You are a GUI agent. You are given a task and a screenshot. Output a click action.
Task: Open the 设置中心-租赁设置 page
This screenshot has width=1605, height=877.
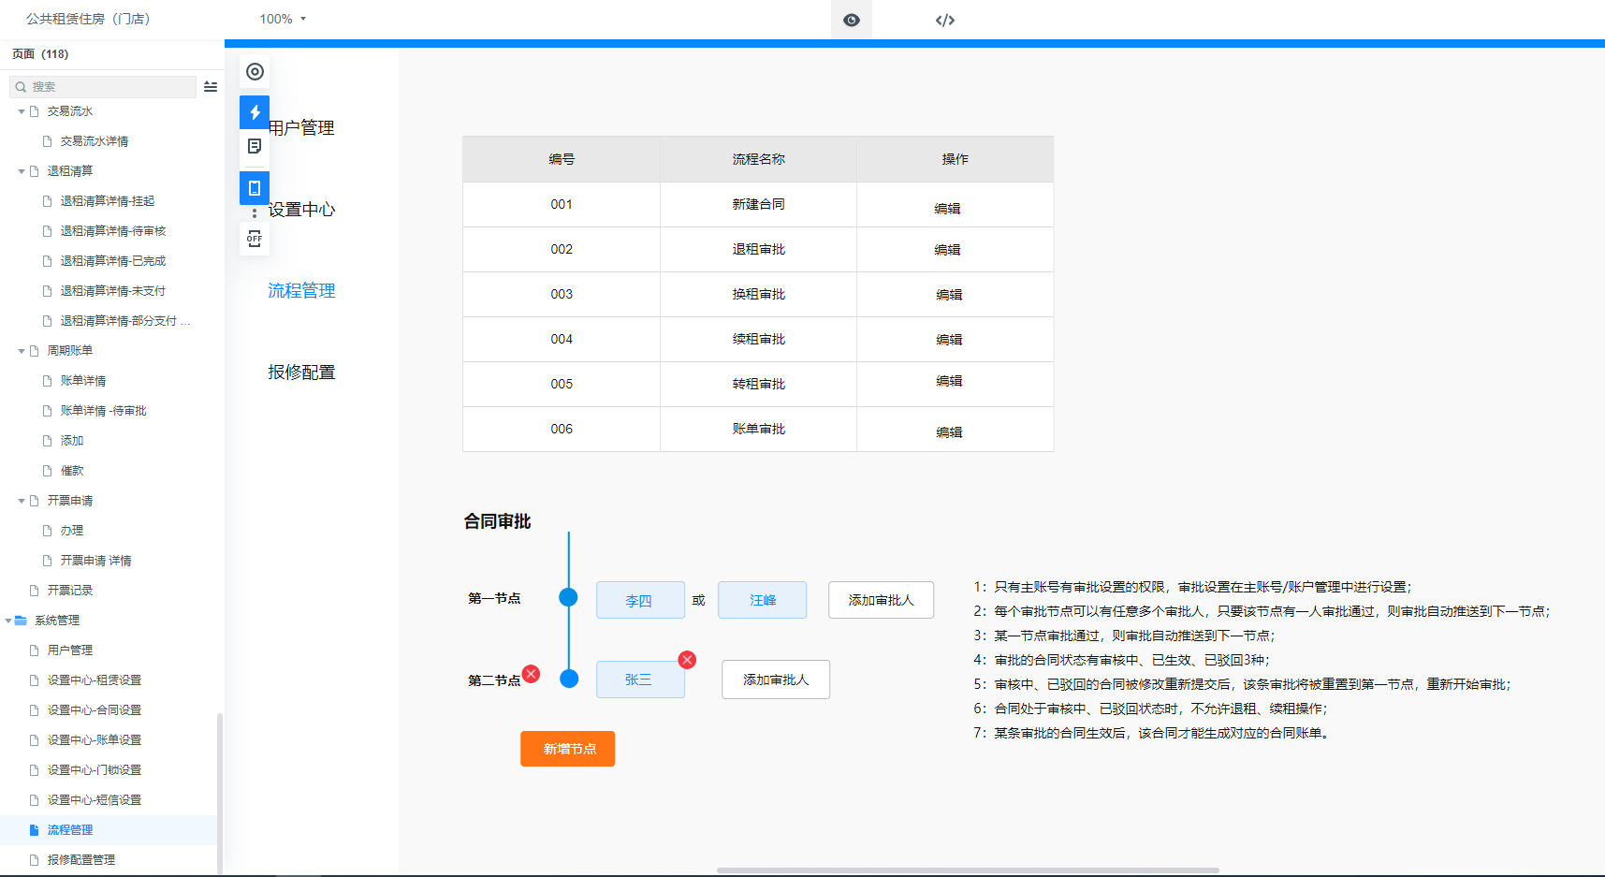95,680
